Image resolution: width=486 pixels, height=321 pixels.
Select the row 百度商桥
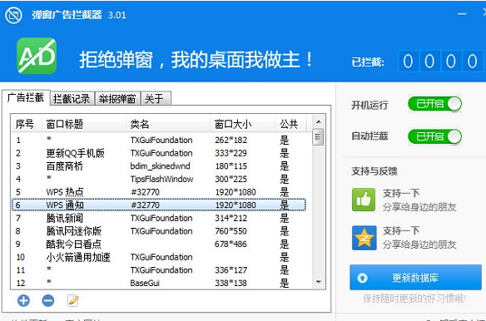(159, 166)
